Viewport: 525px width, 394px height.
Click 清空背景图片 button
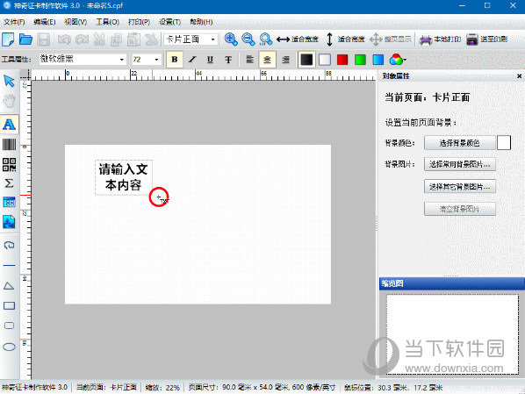(460, 209)
